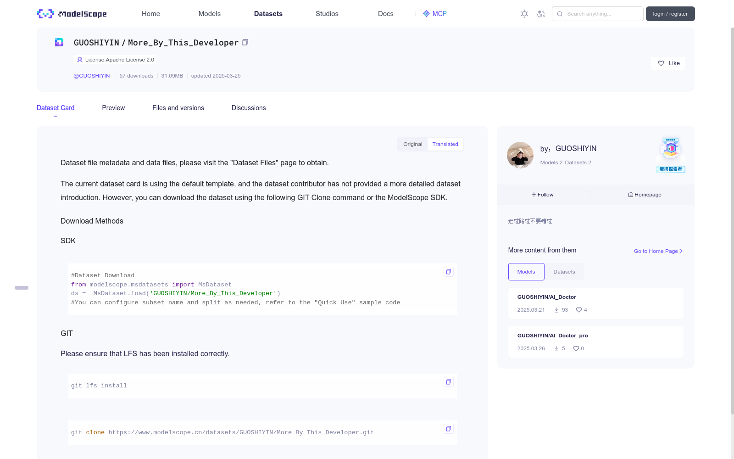The height and width of the screenshot is (459, 734).
Task: Open the Models nav item
Action: click(x=210, y=14)
